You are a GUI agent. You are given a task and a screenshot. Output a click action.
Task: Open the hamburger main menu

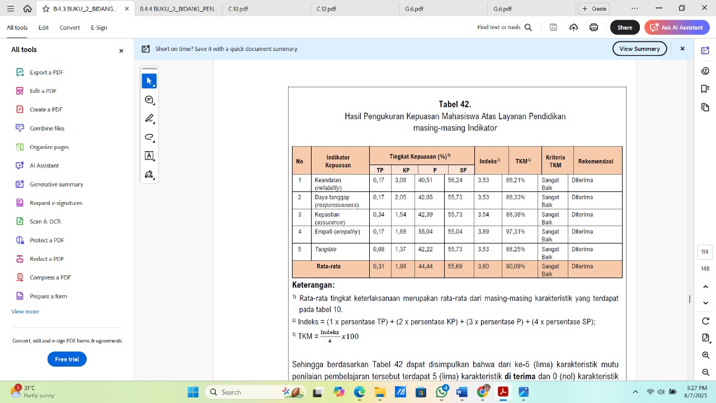(10, 8)
